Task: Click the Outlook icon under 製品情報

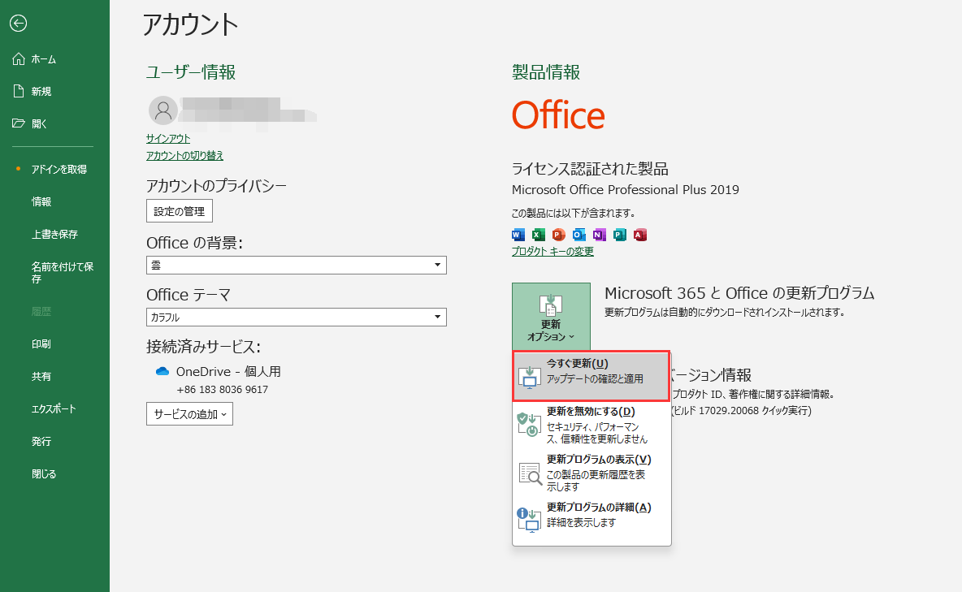Action: point(578,235)
